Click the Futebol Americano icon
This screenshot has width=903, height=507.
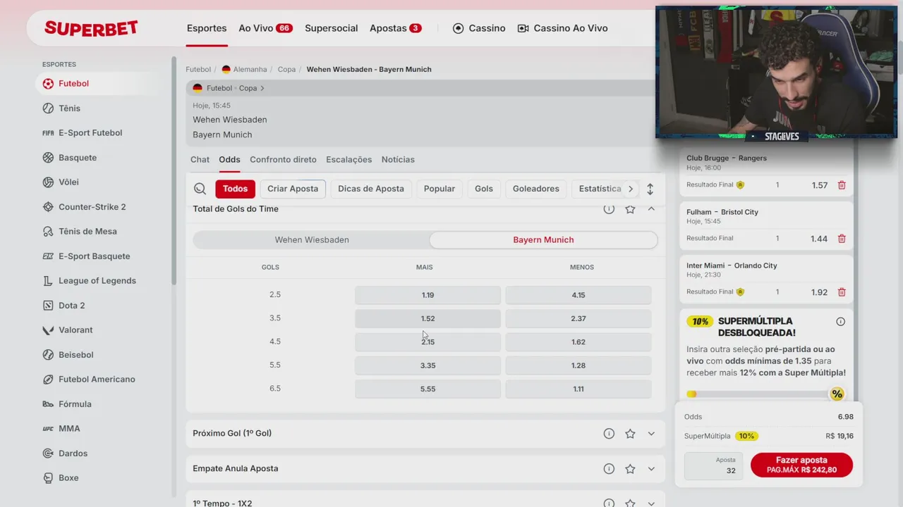coord(48,380)
